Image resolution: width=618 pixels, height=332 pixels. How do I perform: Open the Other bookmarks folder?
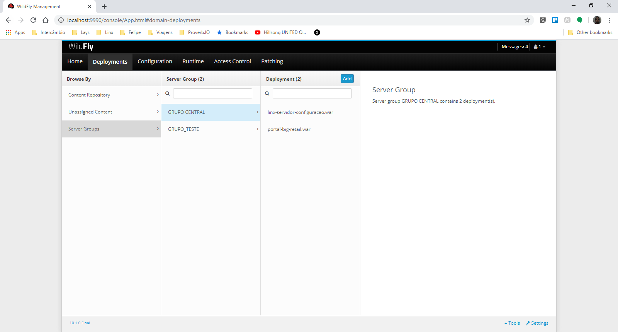coord(590,32)
